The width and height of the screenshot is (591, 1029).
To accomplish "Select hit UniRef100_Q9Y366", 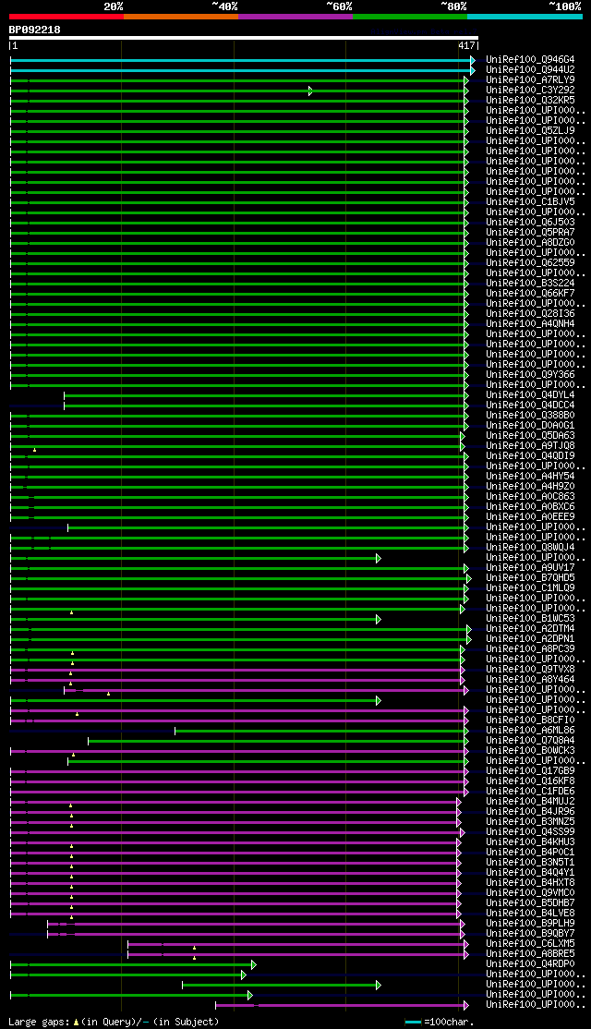I will [531, 374].
